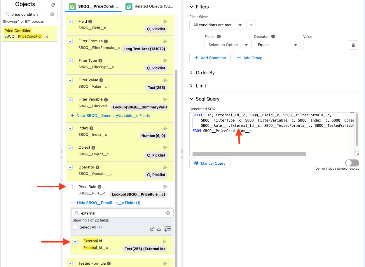The height and width of the screenshot is (267, 365).
Task: Click info icon beside Operator filter label
Action: [273, 37]
